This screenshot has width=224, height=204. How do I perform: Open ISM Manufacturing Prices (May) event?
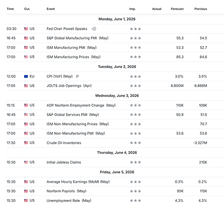click(x=73, y=57)
